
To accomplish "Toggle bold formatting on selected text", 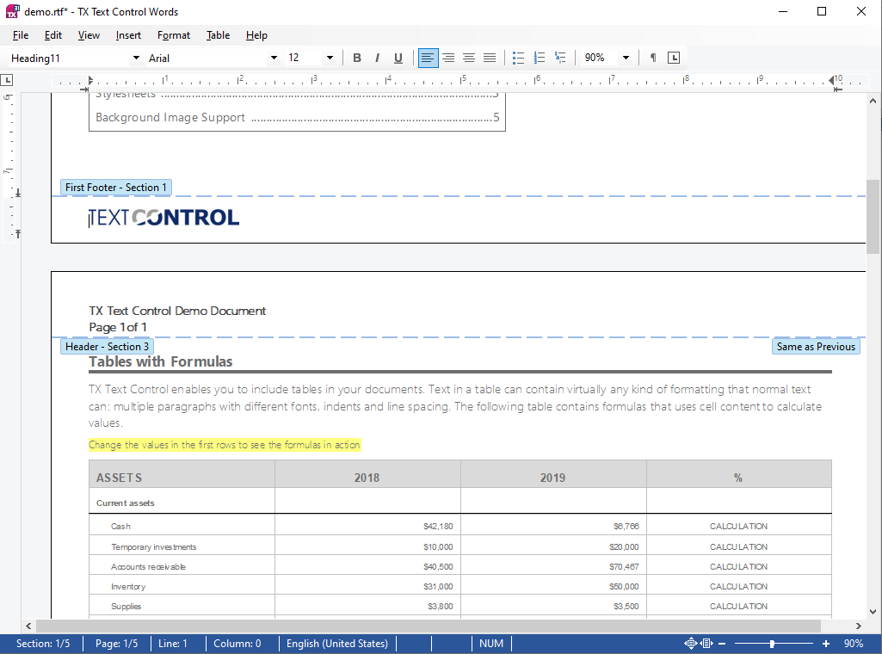I will pos(357,58).
